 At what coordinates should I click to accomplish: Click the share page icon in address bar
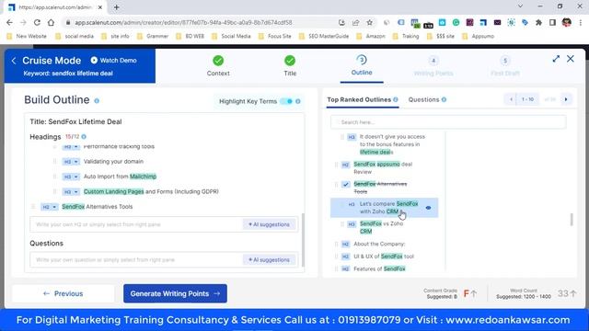pos(356,22)
